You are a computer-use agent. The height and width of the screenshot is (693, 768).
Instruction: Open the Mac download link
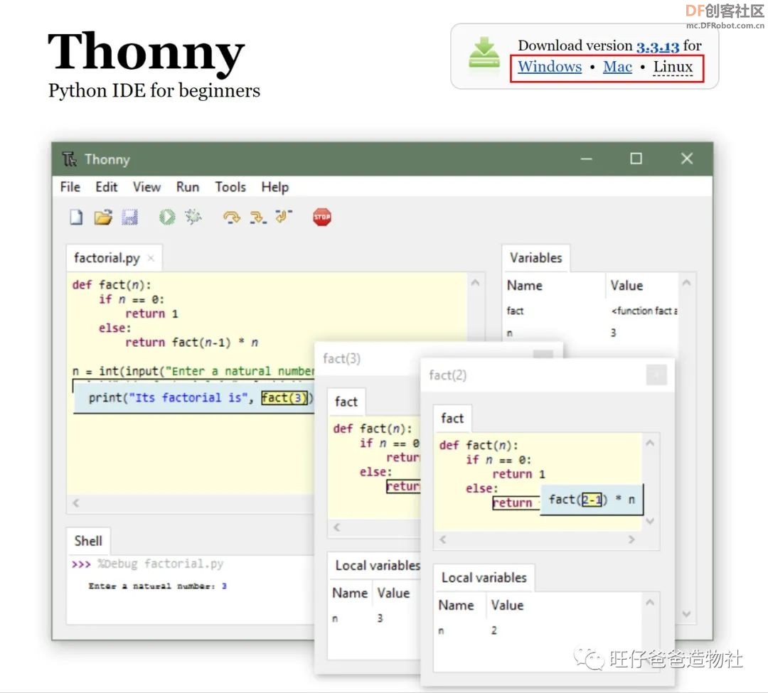tap(617, 67)
